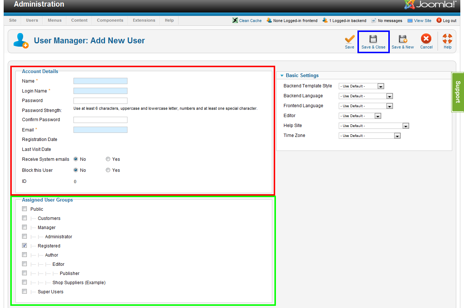
Task: Check the Publisher user group
Action: tap(25, 273)
